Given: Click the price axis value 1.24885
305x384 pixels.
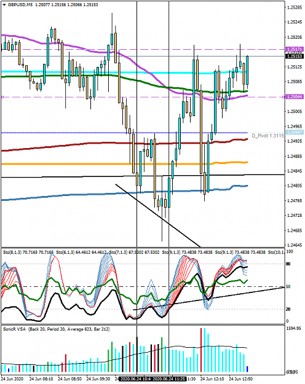Looking at the screenshot, I should [295, 156].
